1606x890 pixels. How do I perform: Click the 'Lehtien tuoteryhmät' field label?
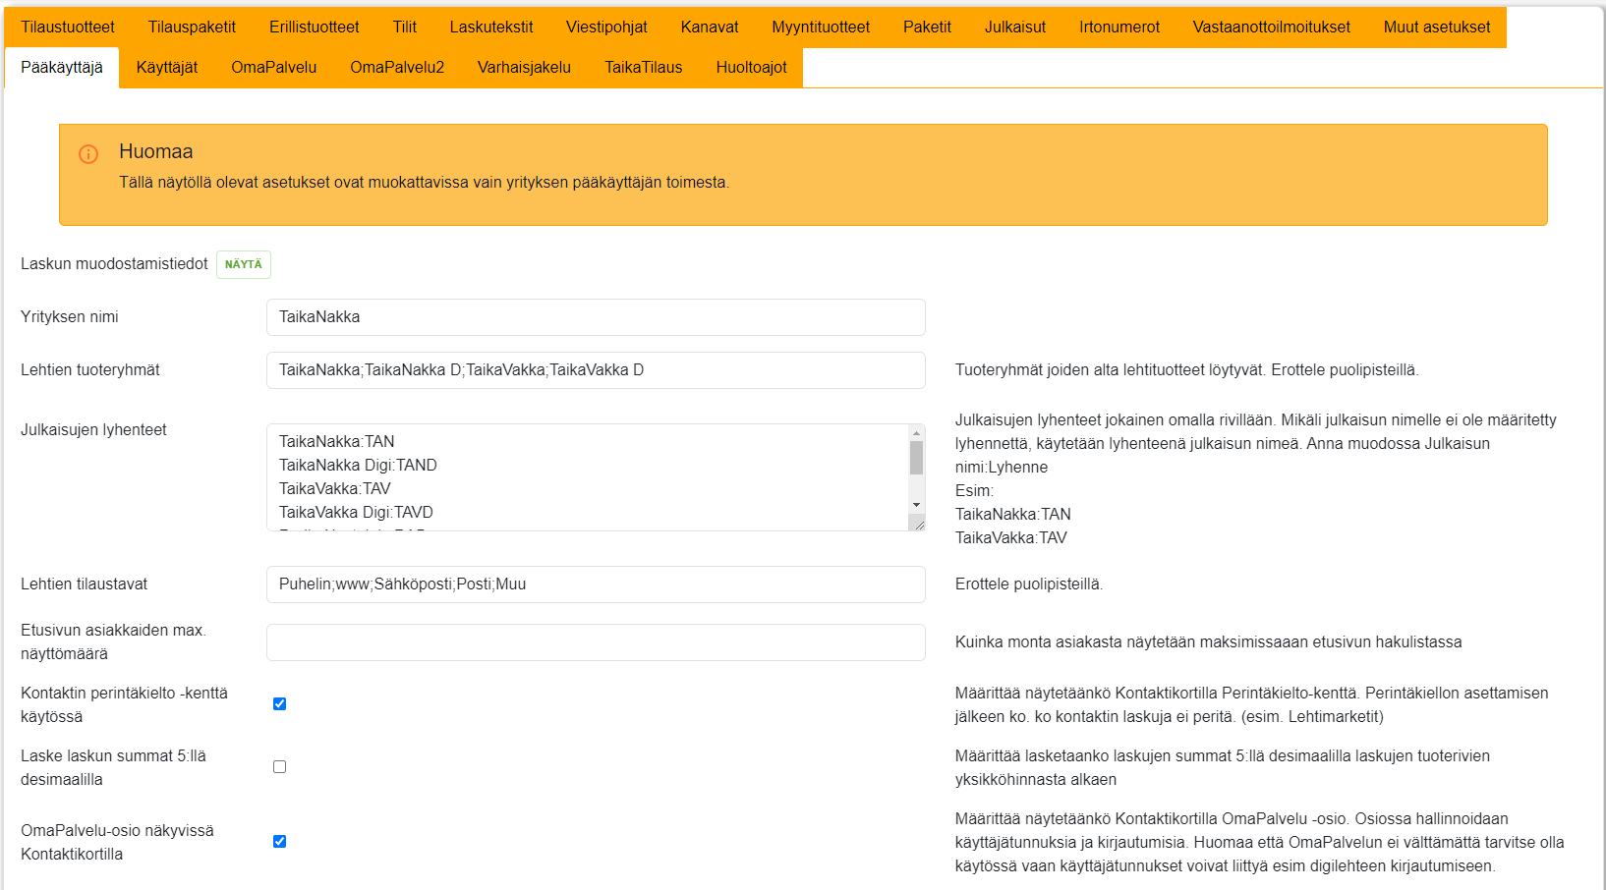tap(90, 370)
